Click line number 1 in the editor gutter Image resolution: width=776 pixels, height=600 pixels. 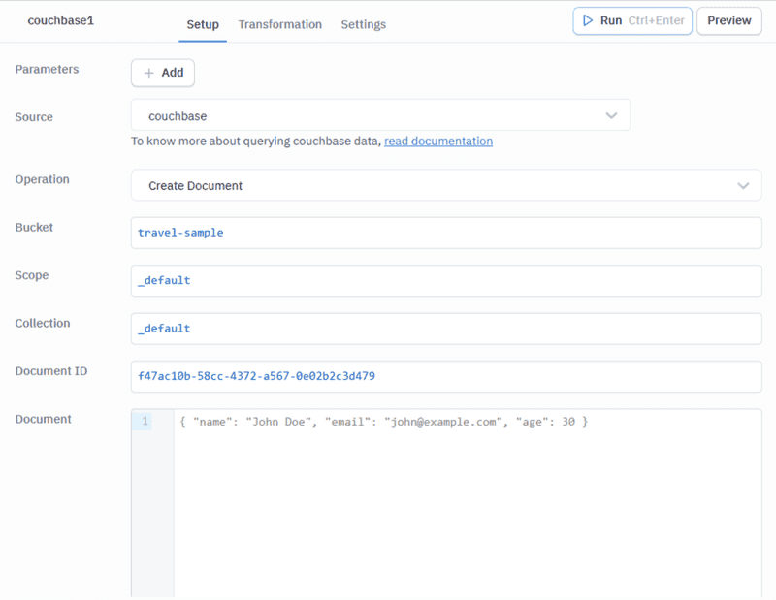tap(145, 421)
